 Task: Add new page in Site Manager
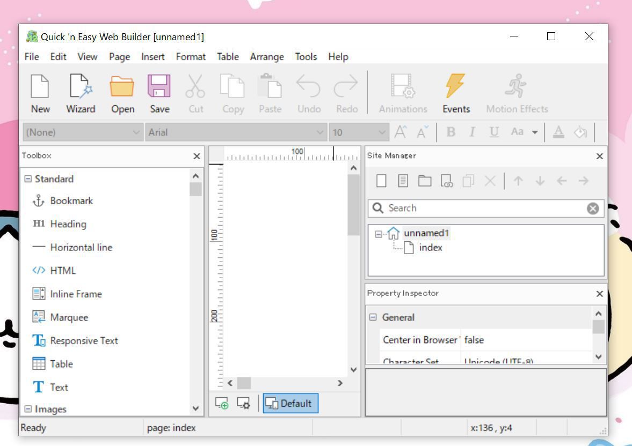pyautogui.click(x=381, y=181)
